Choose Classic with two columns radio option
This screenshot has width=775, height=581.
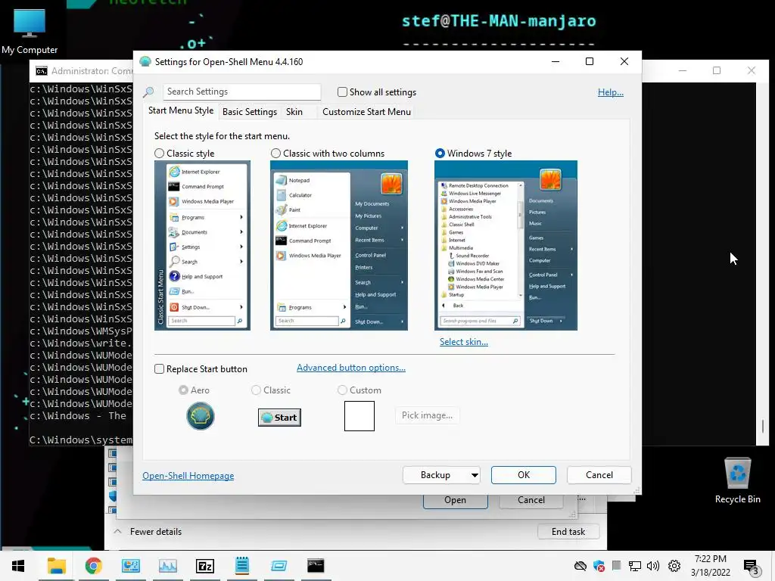pos(275,153)
